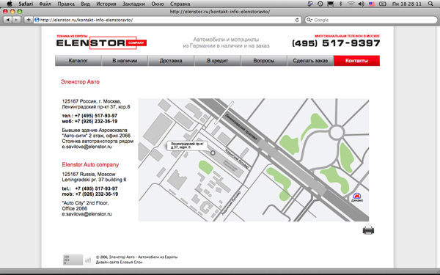The image size is (440, 275).
Task: Open the История menu in Safari
Action: coord(106,4)
